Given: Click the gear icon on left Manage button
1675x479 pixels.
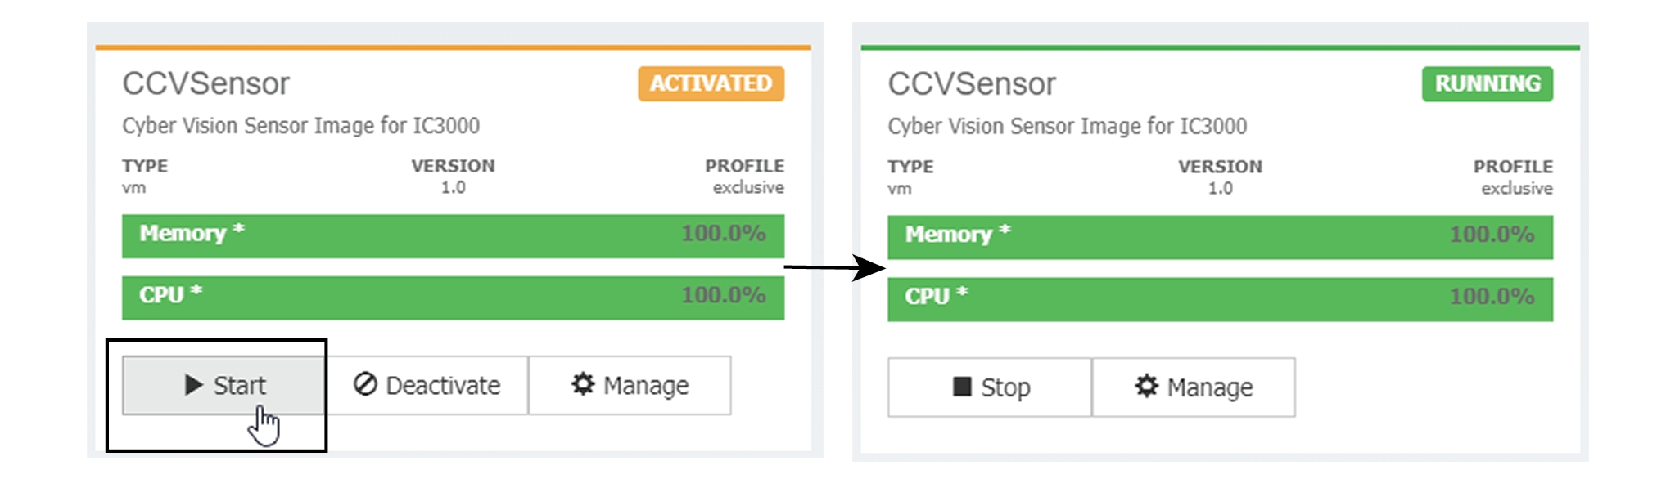Looking at the screenshot, I should pyautogui.click(x=585, y=386).
